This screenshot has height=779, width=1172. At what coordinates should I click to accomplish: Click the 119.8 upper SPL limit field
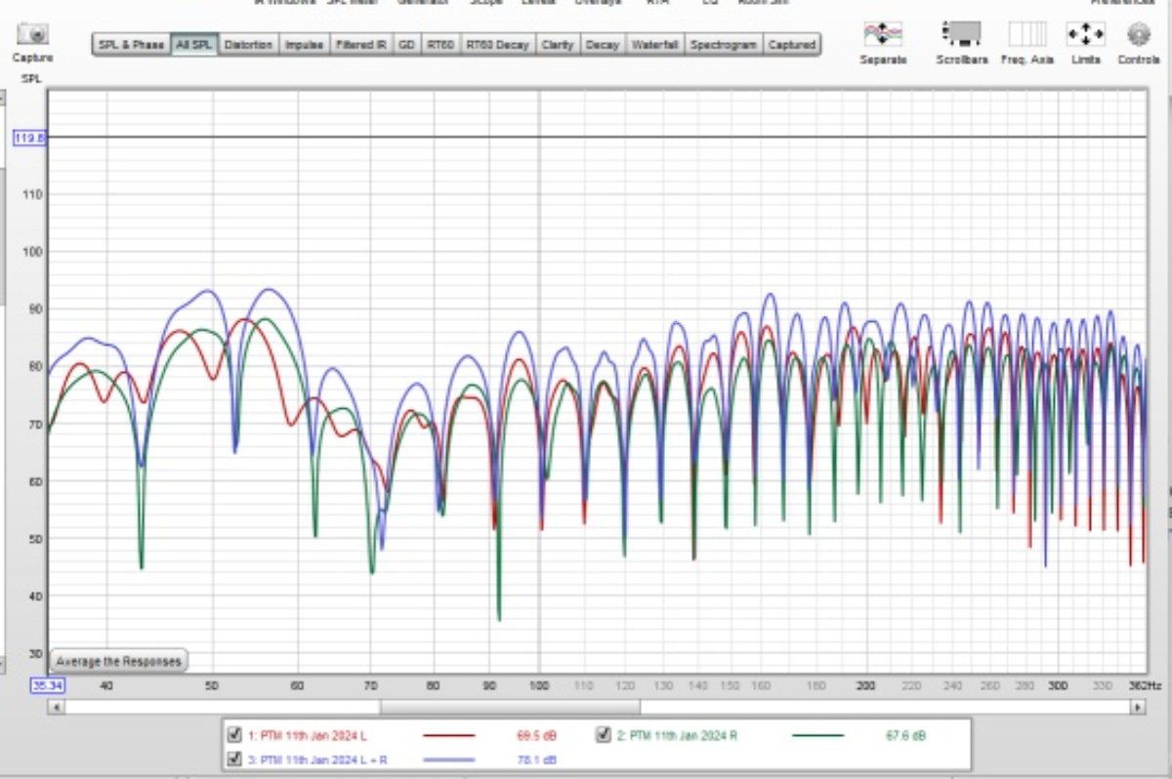tap(29, 138)
